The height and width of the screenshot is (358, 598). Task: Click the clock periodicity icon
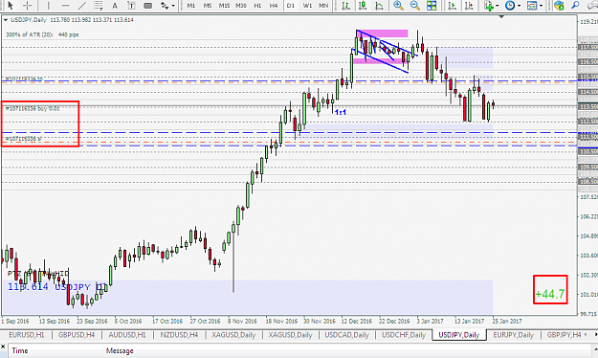[x=510, y=6]
